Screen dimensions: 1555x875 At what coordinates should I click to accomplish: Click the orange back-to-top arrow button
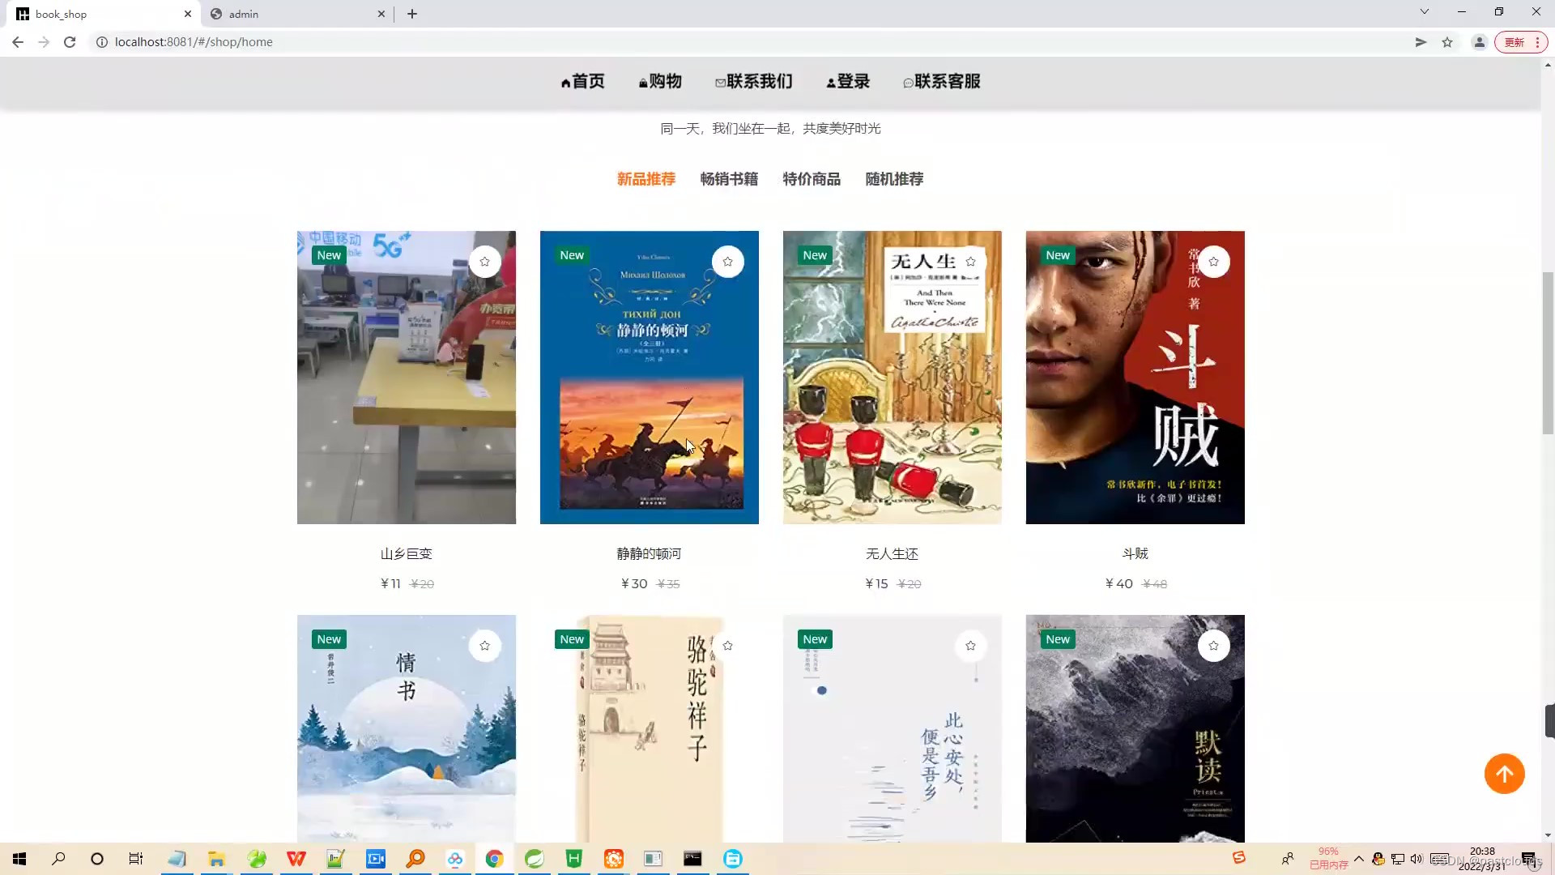pos(1504,774)
